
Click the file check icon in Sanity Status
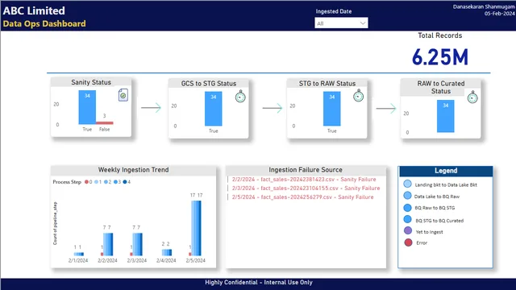(123, 95)
